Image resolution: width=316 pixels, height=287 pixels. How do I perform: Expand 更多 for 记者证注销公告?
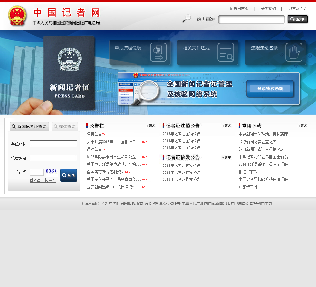pos(227,126)
